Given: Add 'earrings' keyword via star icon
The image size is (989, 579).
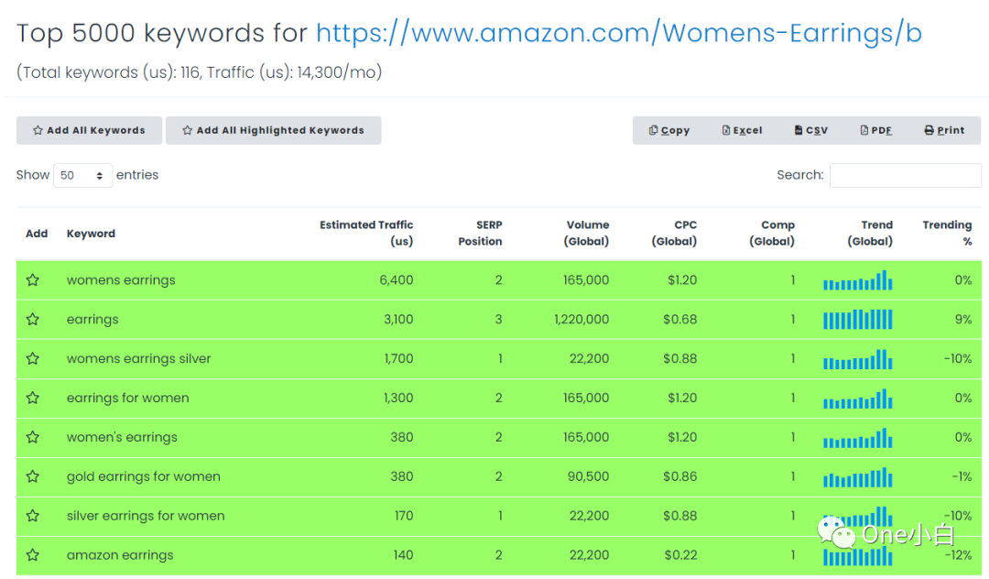Looking at the screenshot, I should pos(33,319).
